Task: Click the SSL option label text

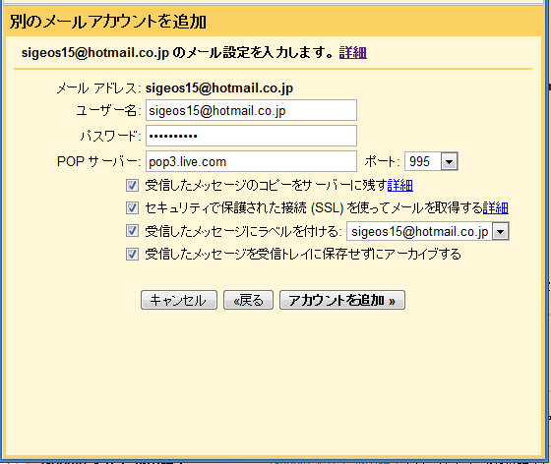Action: pos(314,207)
